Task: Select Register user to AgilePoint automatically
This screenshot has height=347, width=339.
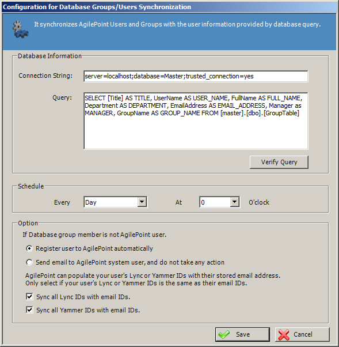Action: 29,248
